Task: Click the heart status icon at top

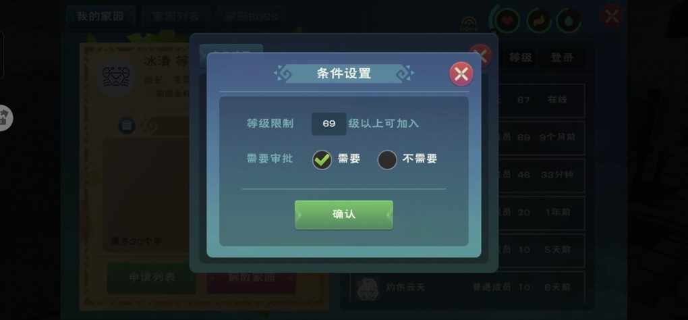Action: [x=507, y=21]
